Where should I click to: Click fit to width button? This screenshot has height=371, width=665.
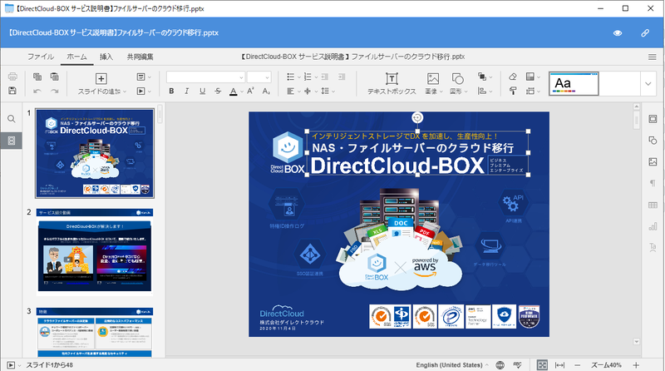(x=559, y=365)
